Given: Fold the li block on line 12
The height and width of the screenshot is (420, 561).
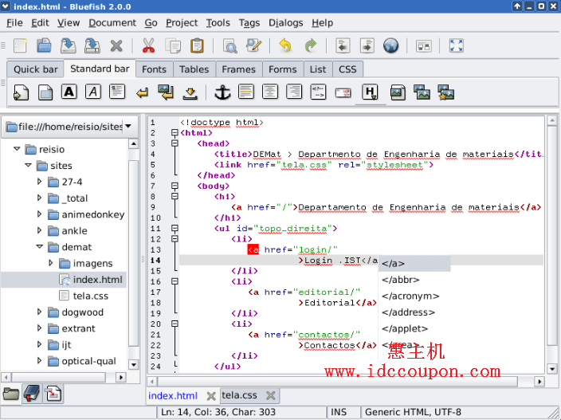Looking at the screenshot, I should point(175,239).
